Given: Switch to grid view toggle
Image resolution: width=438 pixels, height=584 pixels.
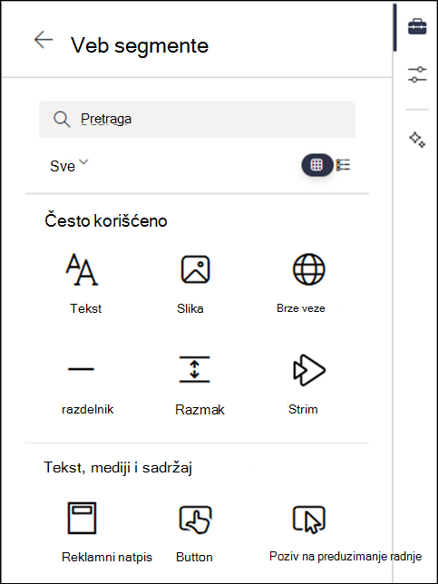Looking at the screenshot, I should click(317, 165).
